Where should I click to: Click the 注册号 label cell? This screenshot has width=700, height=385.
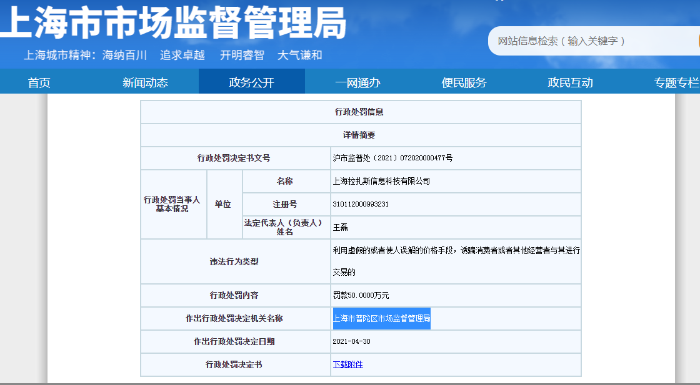click(287, 205)
